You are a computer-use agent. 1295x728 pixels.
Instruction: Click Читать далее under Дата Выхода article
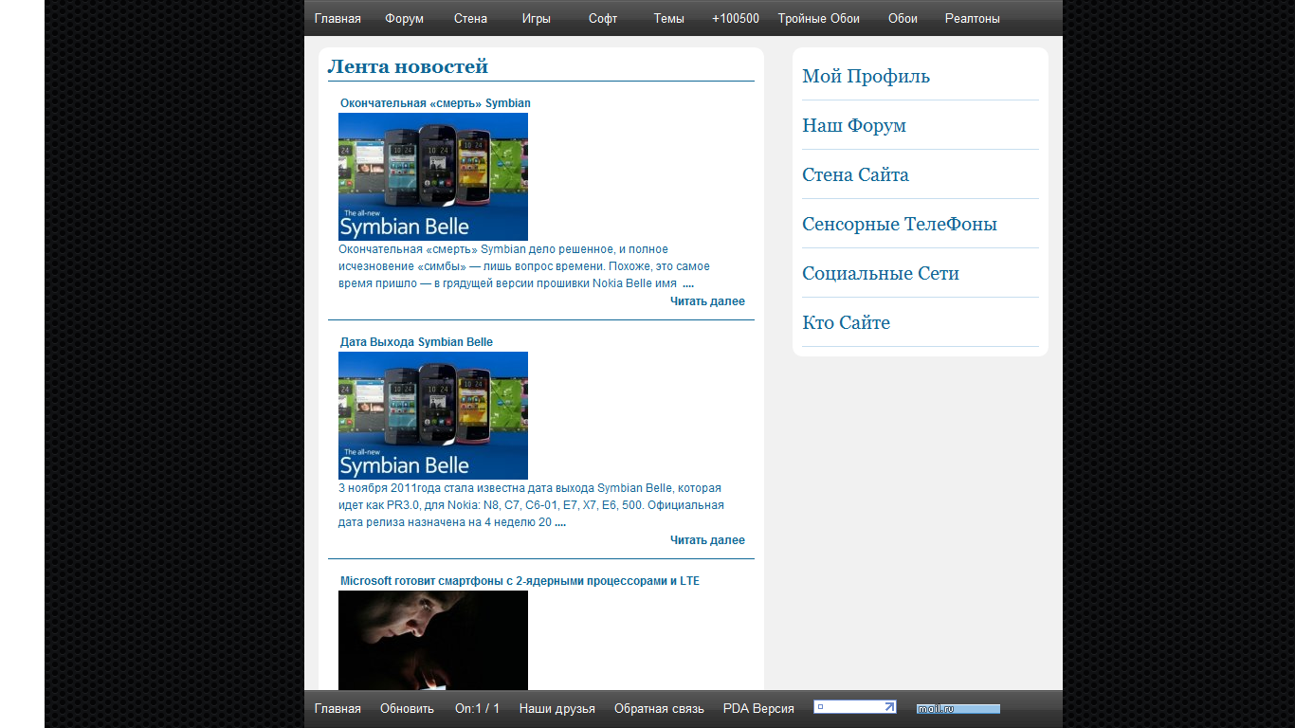pyautogui.click(x=707, y=540)
